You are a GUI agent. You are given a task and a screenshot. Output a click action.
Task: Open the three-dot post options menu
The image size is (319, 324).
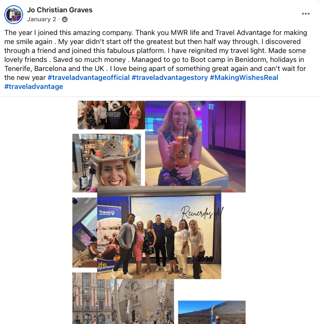(x=306, y=14)
